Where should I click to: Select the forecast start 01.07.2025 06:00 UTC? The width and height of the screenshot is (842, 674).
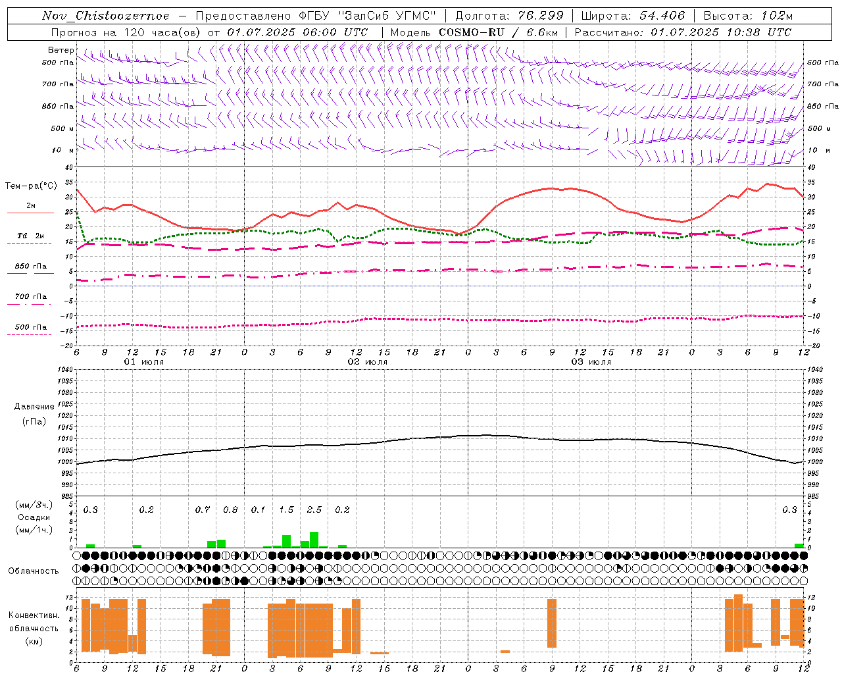(297, 32)
